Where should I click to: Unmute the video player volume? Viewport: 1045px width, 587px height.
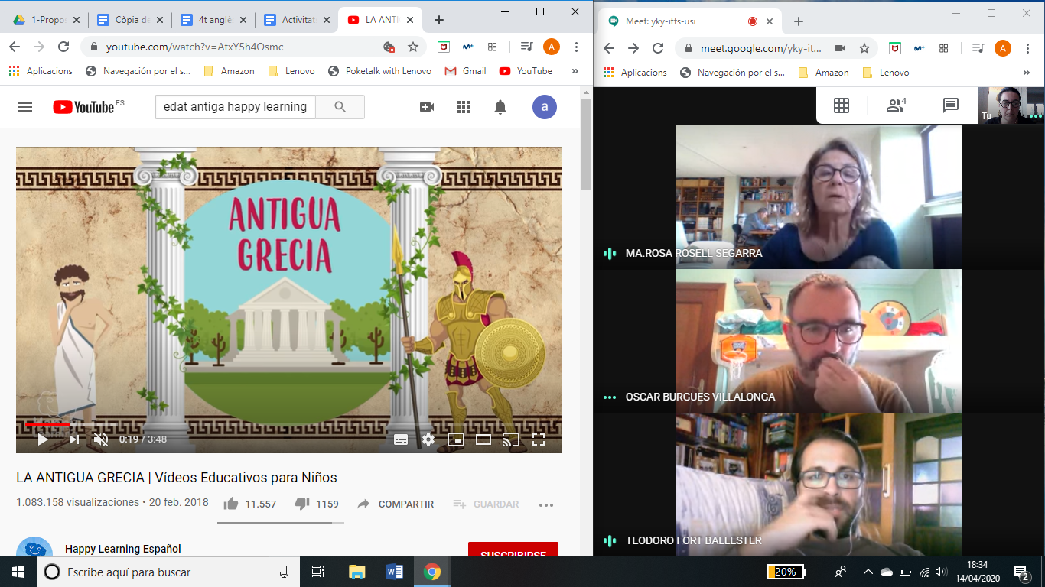click(100, 439)
